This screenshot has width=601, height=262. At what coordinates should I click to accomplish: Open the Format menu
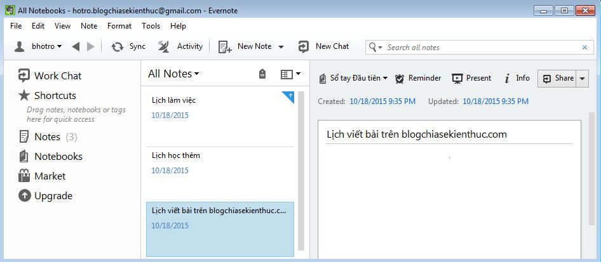coord(119,26)
